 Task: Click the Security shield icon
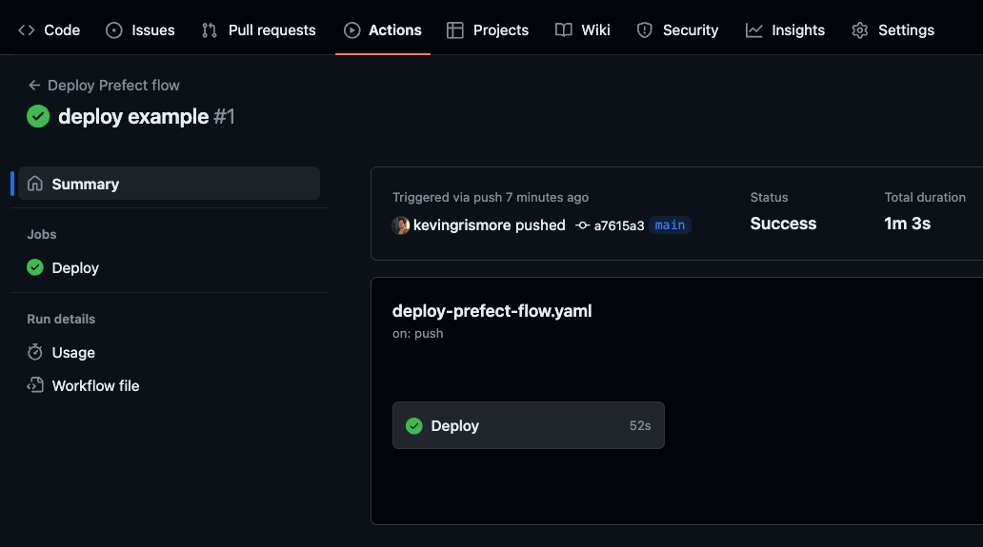pos(645,30)
